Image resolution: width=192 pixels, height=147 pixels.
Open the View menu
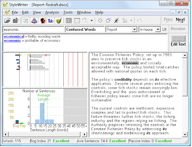click(37, 12)
